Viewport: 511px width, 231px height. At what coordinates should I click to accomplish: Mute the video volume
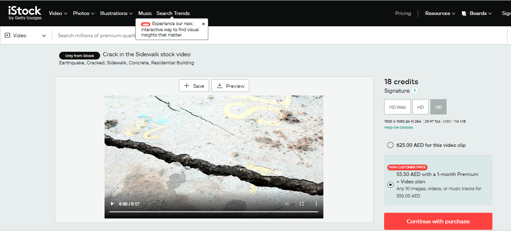287,204
